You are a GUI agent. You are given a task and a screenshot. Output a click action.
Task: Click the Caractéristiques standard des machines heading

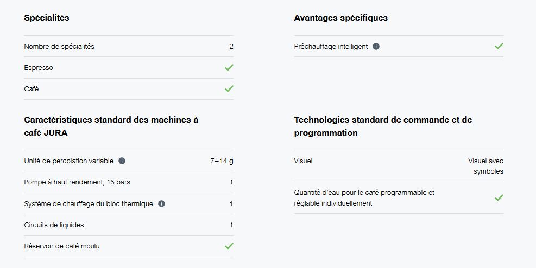point(111,126)
